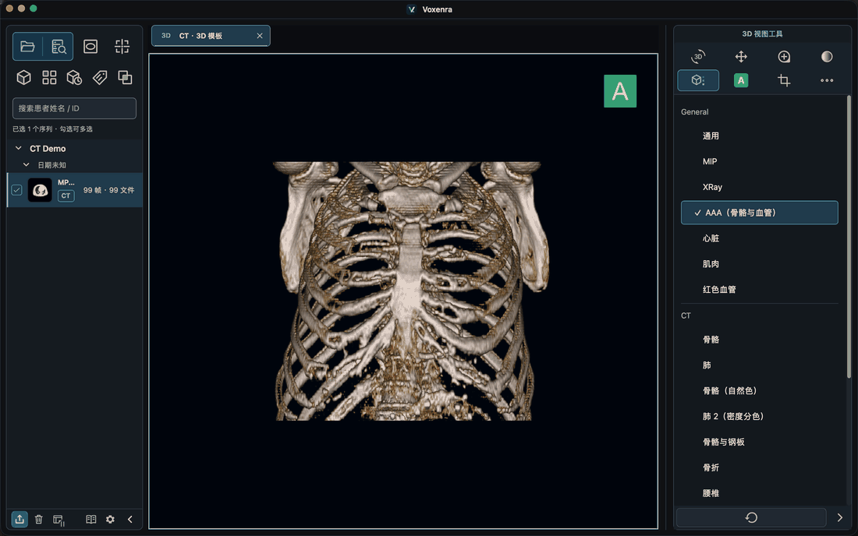Select the MIP preset
The height and width of the screenshot is (536, 858).
760,161
